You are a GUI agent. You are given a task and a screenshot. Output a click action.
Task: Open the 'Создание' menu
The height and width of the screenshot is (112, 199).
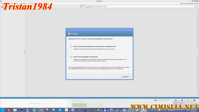tap(30, 3)
